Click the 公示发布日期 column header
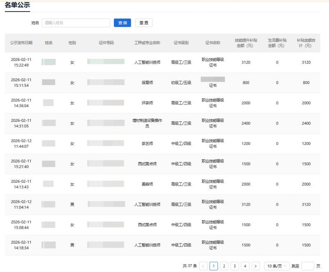 (x=21, y=43)
